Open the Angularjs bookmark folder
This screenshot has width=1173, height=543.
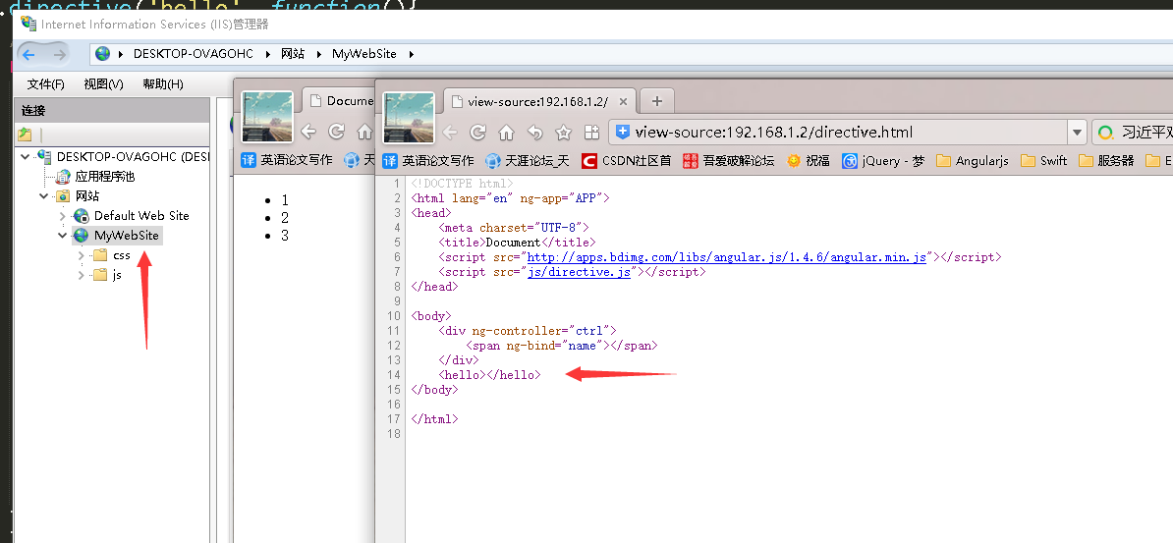[973, 160]
